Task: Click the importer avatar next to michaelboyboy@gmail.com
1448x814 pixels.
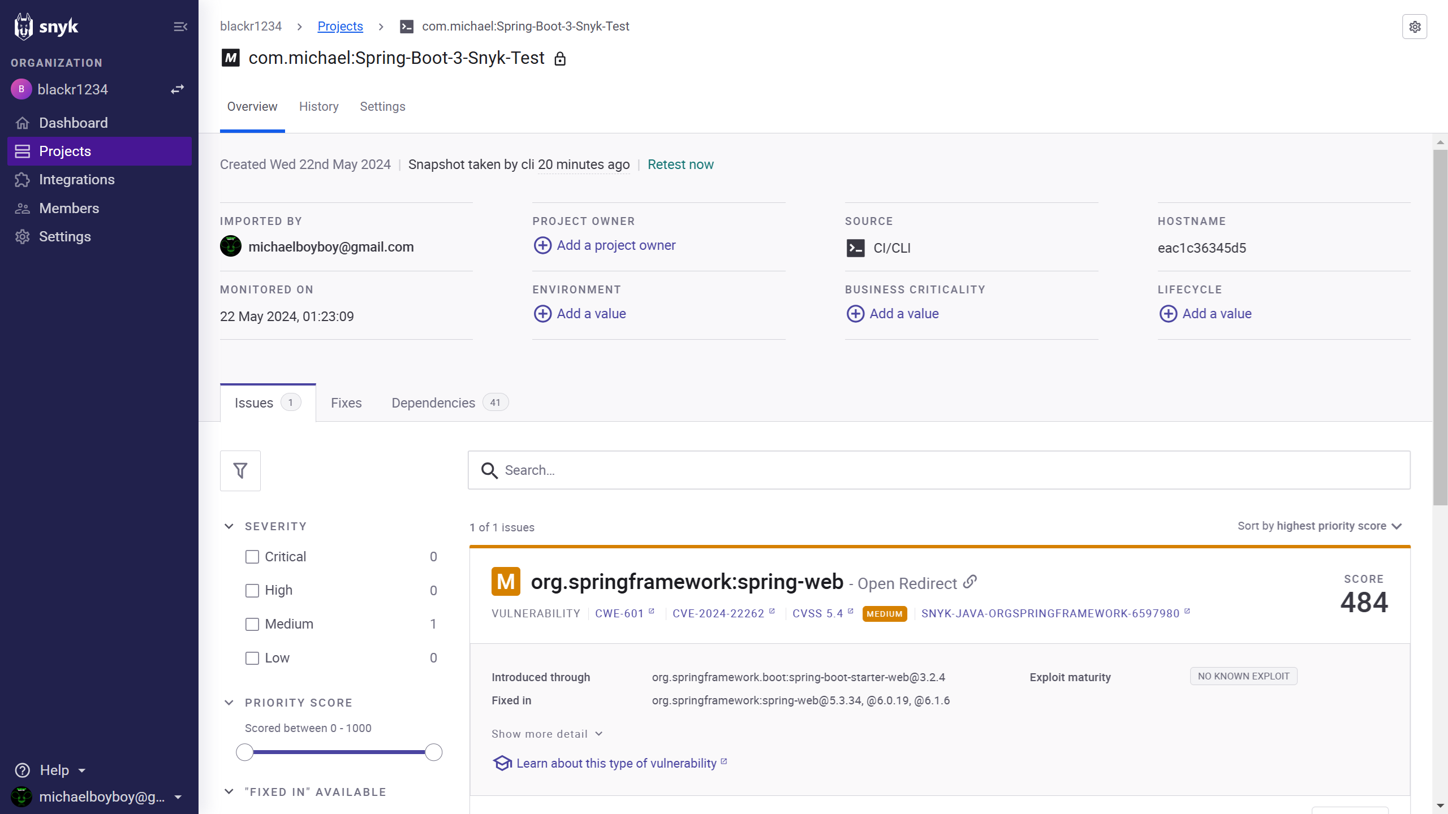Action: coord(231,246)
